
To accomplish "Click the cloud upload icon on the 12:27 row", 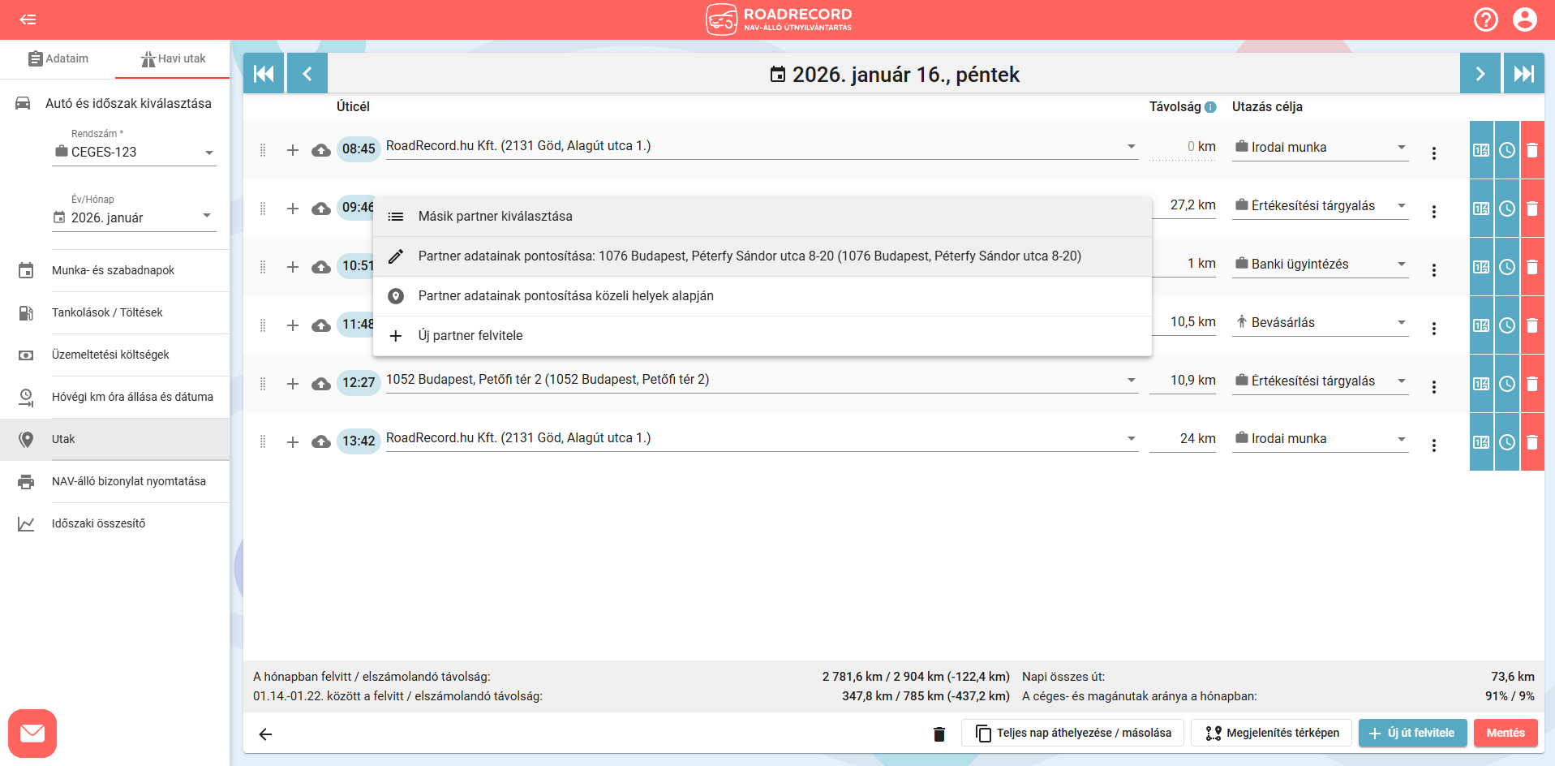I will click(321, 384).
